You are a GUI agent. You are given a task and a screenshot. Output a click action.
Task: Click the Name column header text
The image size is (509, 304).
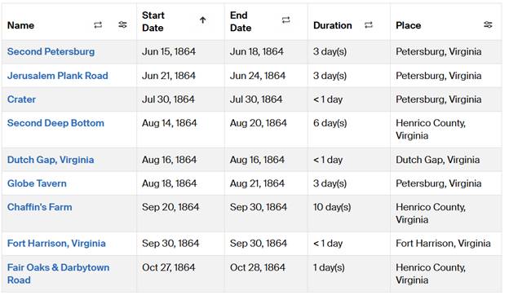(x=20, y=25)
